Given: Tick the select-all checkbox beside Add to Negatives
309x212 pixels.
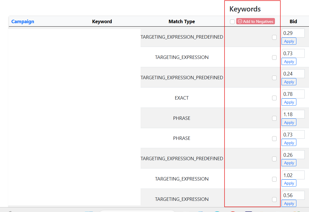Looking at the screenshot, I should click(x=232, y=22).
